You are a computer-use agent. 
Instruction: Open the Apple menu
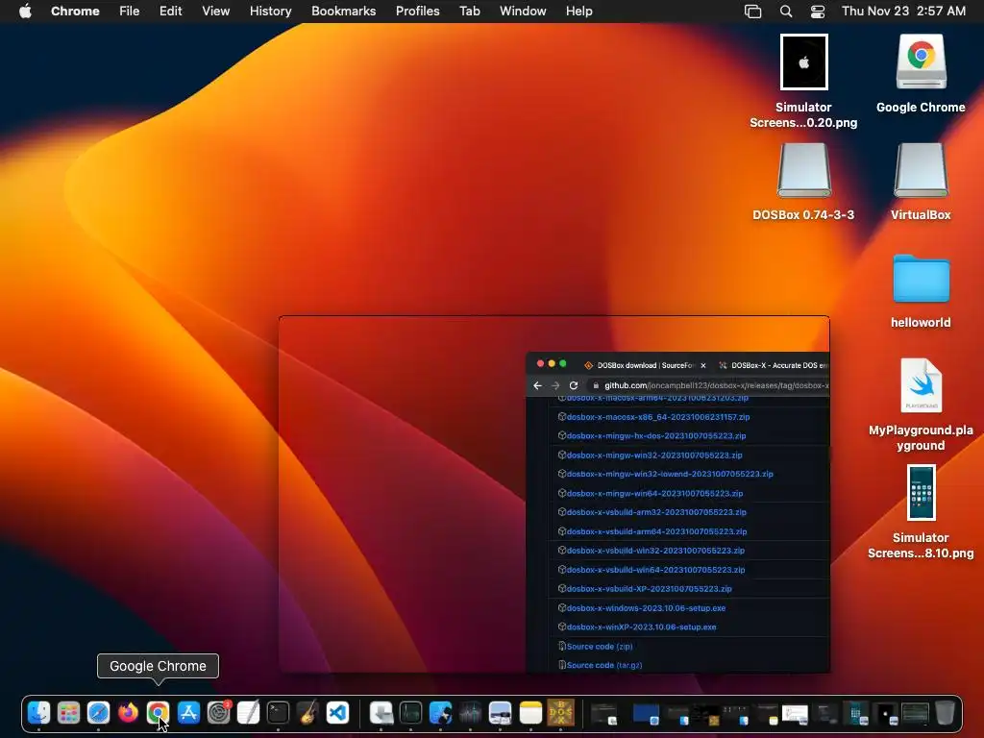click(x=26, y=12)
